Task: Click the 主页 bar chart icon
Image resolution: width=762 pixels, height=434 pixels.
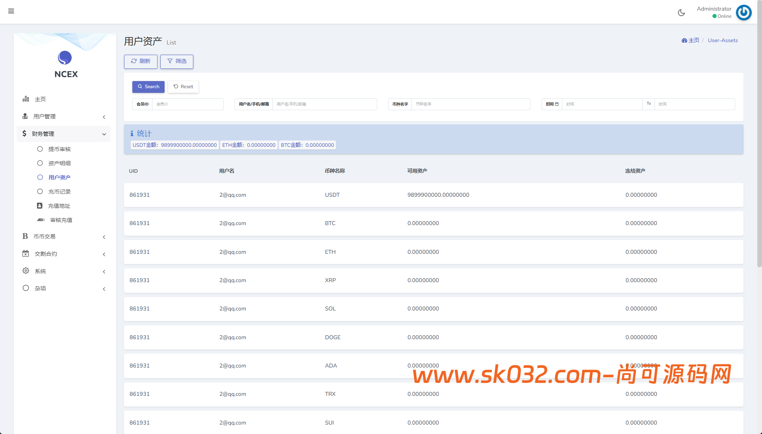Action: pos(26,99)
